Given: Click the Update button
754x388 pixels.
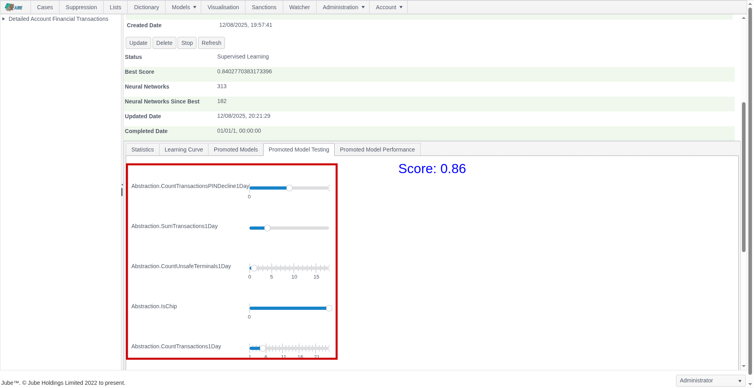Looking at the screenshot, I should pos(138,43).
